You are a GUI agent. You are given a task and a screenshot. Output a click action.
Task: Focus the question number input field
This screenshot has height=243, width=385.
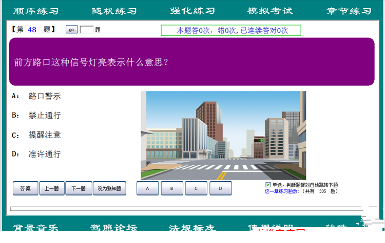coord(87,30)
